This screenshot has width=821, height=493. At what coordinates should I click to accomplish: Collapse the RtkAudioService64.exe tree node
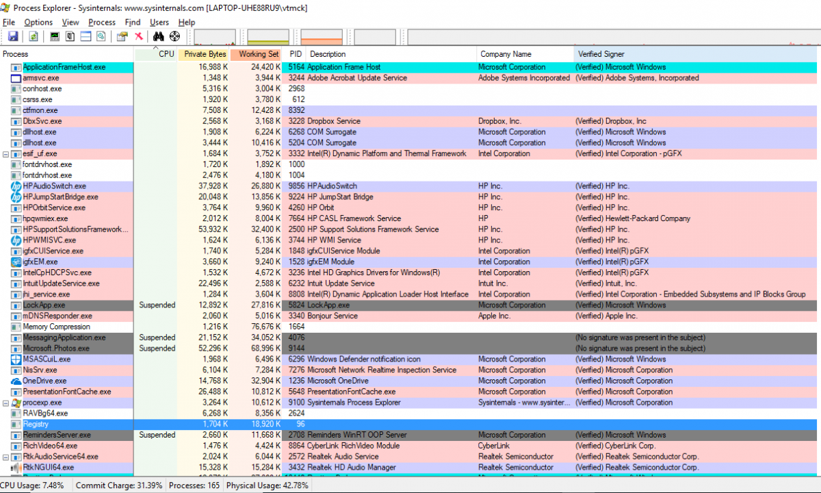[x=5, y=457]
